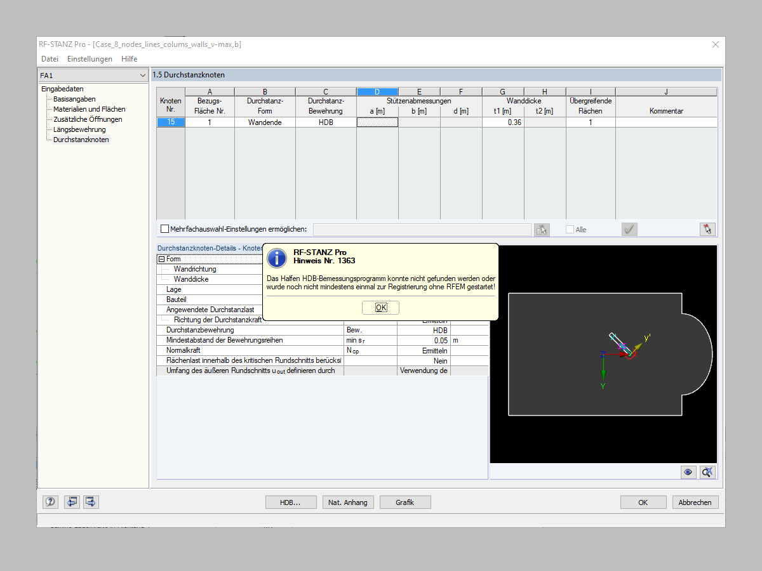Collapse the Form tree node
The width and height of the screenshot is (762, 571).
pyautogui.click(x=161, y=259)
